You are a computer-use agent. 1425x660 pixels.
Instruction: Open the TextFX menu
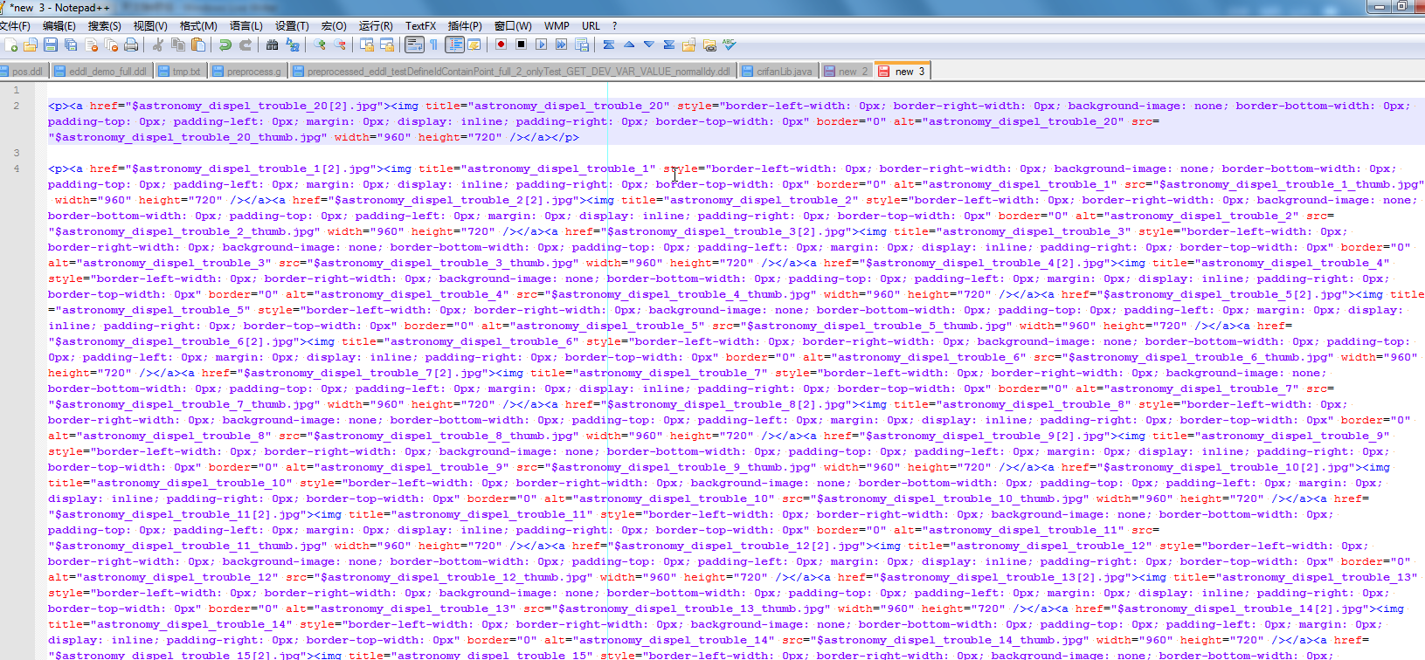[420, 26]
